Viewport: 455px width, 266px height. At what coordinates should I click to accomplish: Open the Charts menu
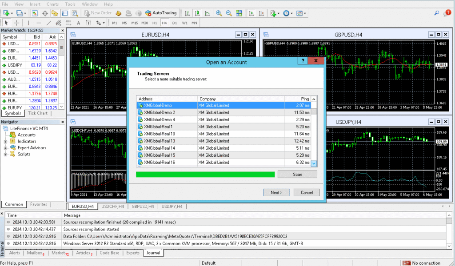point(52,4)
